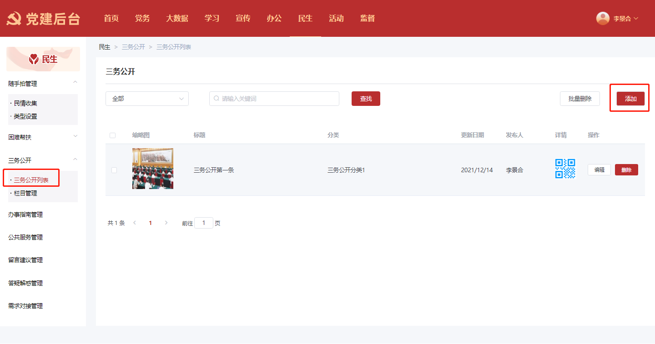Select all rows with header checkbox
Screen dimensions: 655x344
(113, 135)
